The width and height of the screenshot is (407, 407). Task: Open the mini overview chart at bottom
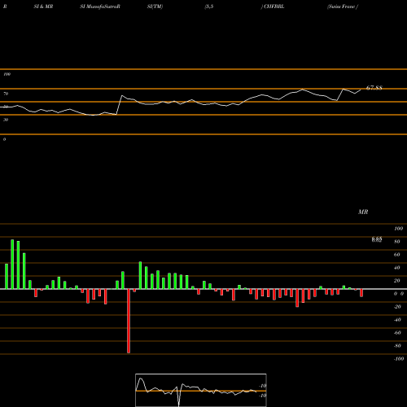coord(201,390)
